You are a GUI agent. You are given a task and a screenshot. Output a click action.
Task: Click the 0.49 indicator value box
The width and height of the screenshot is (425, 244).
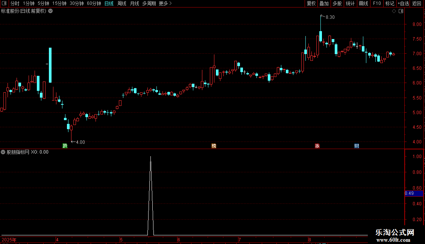coord(414,193)
